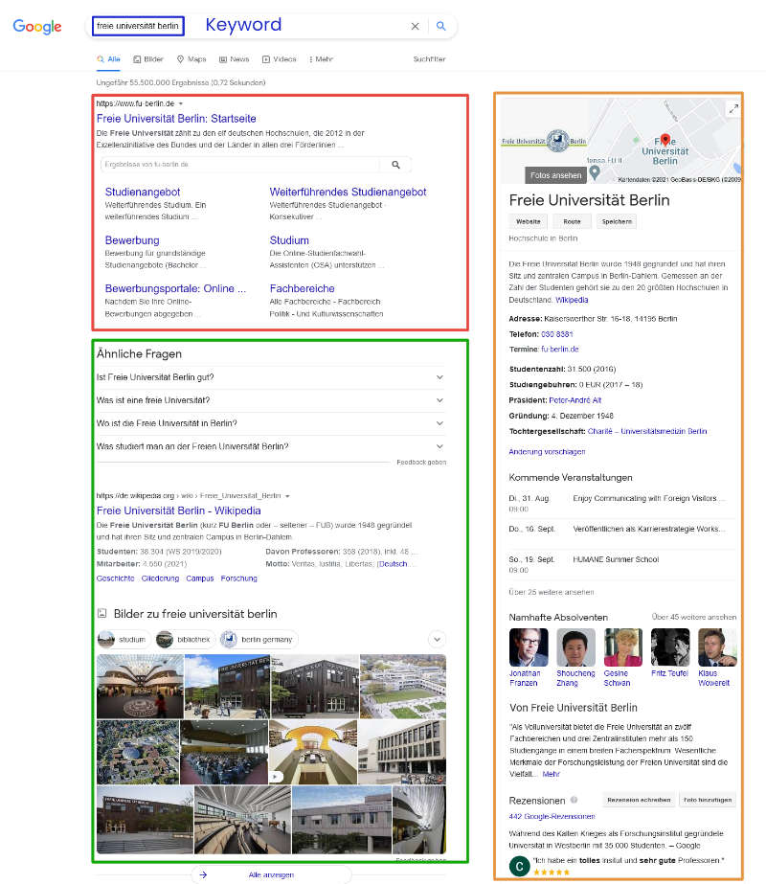
Task: Click the Website button in knowledge panel
Action: [x=529, y=221]
